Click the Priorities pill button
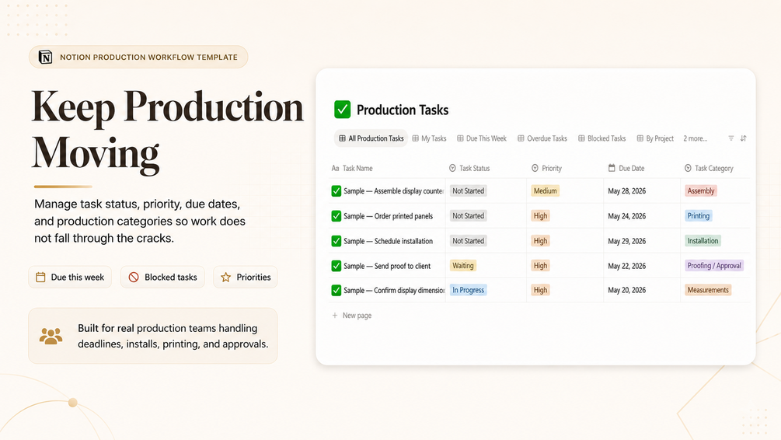This screenshot has width=781, height=440. [x=246, y=277]
